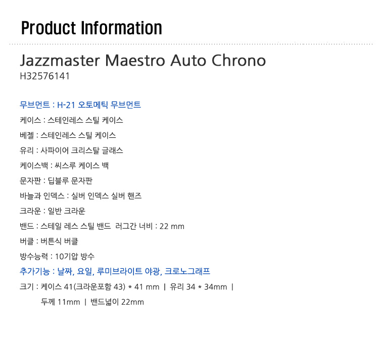Click the 버클 button buckle line
384x339 pixels.
tap(49, 242)
